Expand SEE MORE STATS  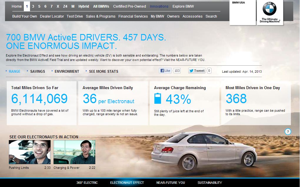point(104,71)
